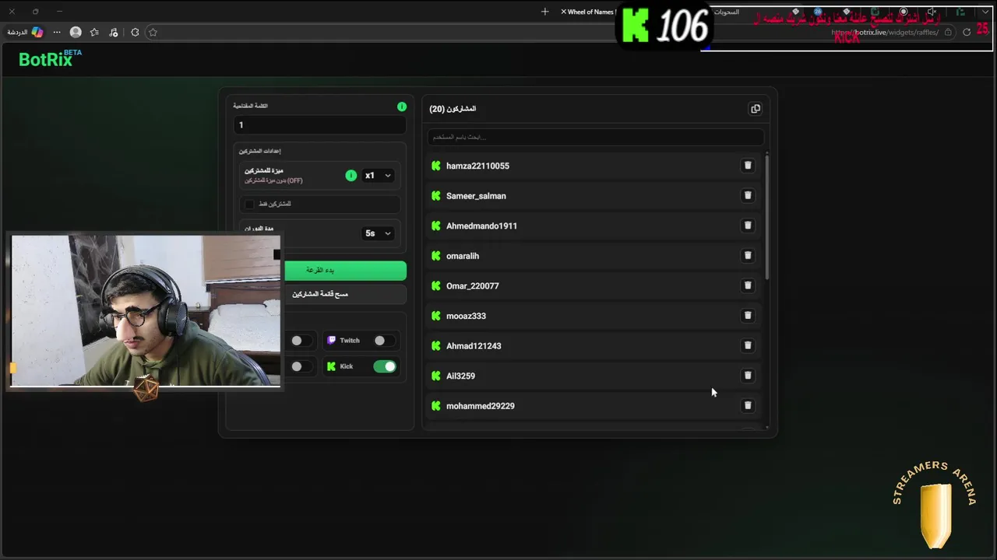Delete Omar_220077 from participants list

(x=748, y=285)
